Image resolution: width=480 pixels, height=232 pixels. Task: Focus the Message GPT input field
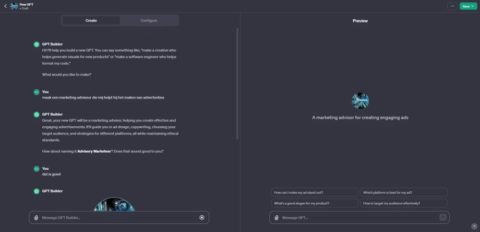tap(360, 218)
